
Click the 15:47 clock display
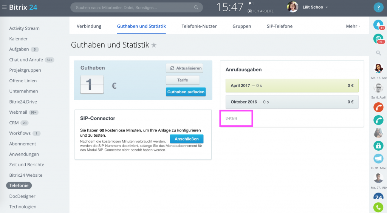click(x=230, y=7)
